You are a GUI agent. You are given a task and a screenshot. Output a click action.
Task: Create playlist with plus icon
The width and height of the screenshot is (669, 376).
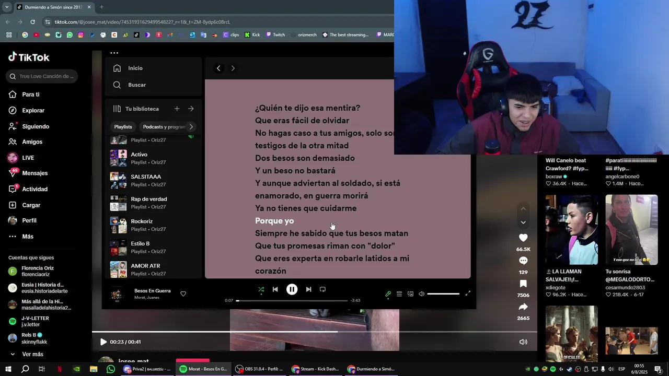click(x=177, y=109)
